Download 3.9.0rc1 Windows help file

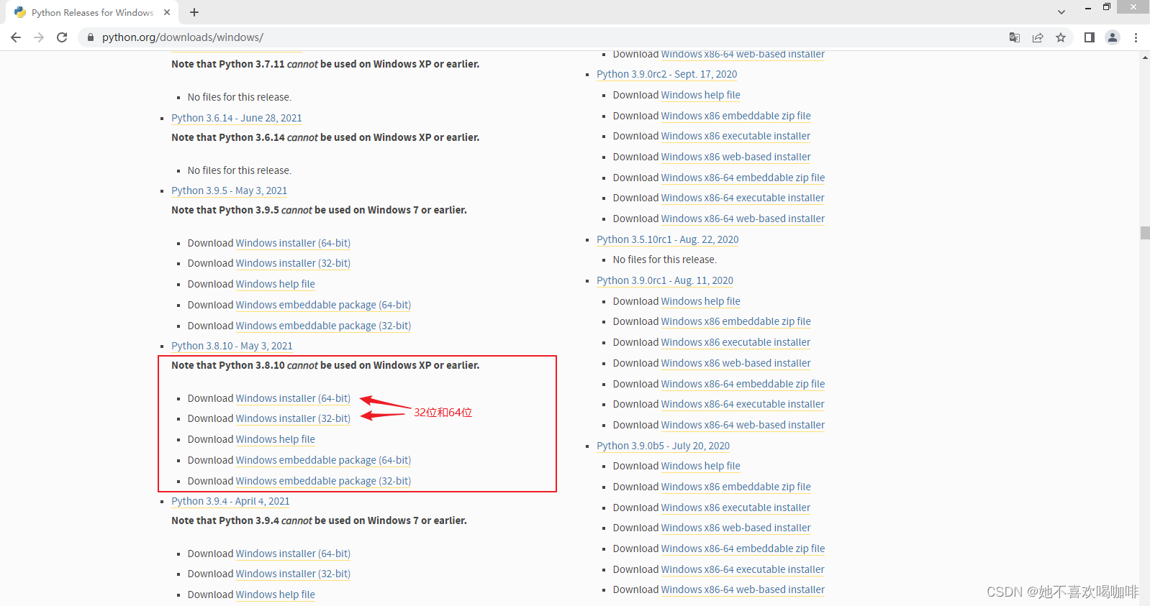pyautogui.click(x=701, y=301)
